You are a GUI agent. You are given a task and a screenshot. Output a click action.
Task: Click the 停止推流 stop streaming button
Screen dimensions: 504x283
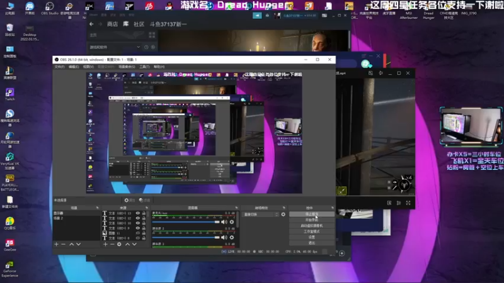[x=311, y=214]
